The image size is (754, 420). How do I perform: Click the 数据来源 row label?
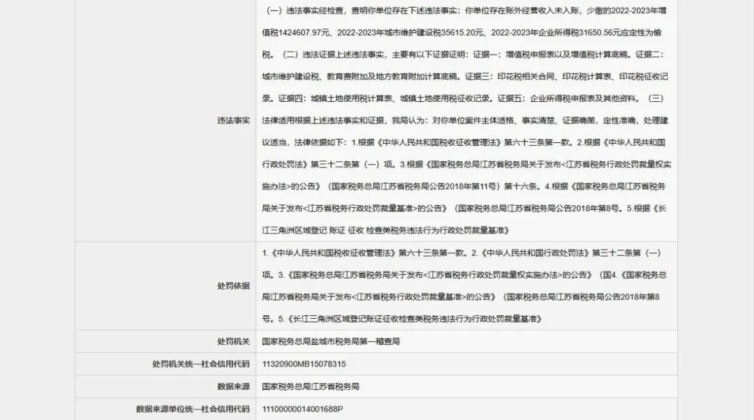coord(232,387)
